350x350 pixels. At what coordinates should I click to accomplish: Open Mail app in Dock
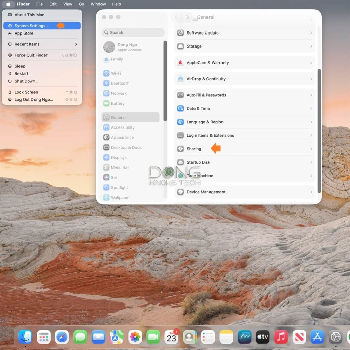(98, 337)
